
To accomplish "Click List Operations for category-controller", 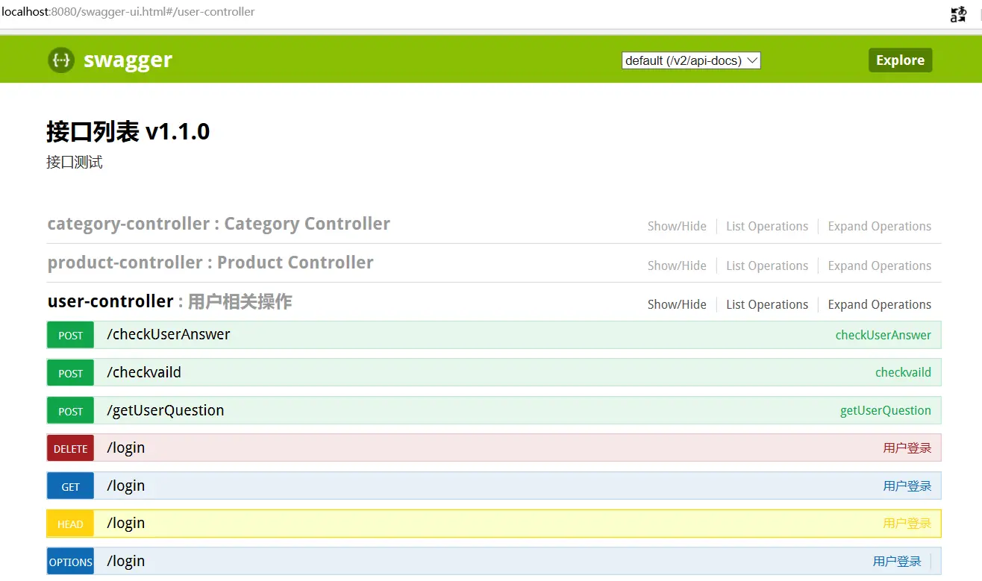I will tap(767, 226).
